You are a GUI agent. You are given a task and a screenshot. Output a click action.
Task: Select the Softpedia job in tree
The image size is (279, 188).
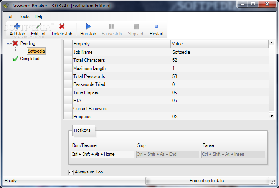[36, 51]
